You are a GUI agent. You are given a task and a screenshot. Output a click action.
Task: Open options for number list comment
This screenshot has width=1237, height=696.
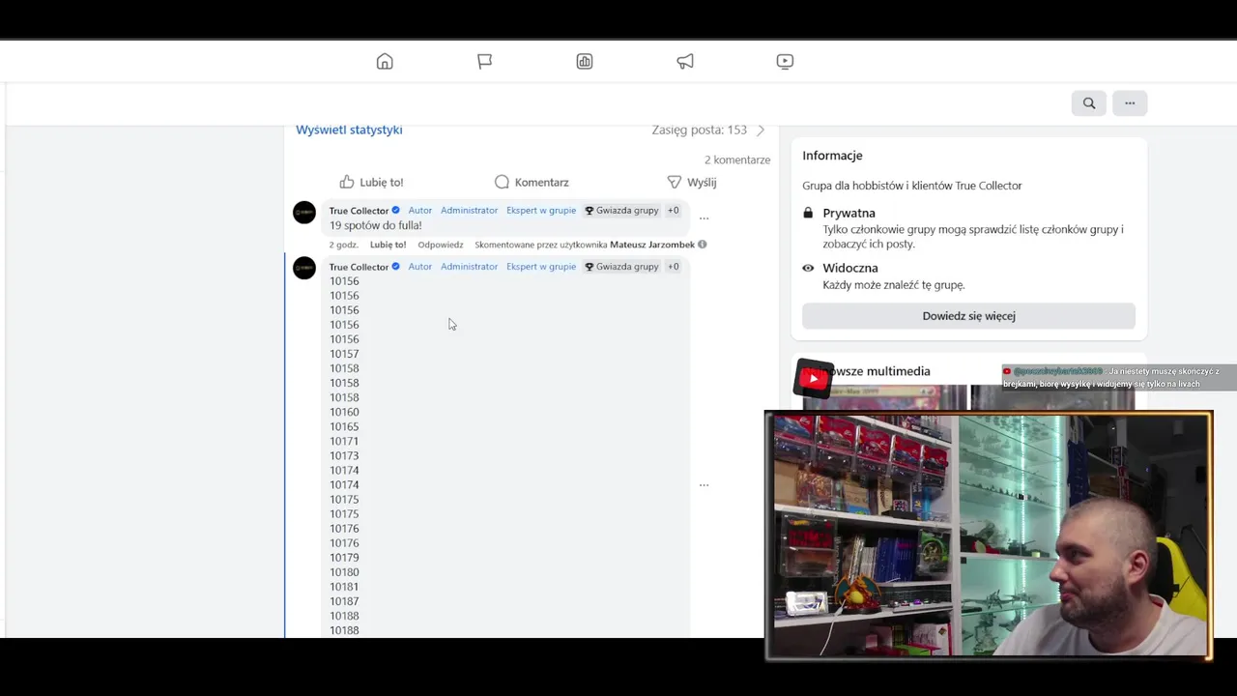click(x=704, y=484)
